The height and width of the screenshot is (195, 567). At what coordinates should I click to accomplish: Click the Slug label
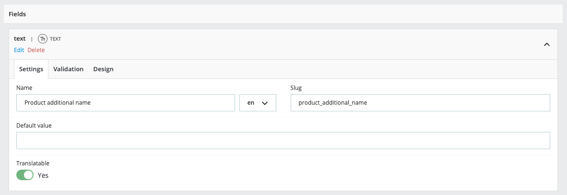(x=296, y=88)
